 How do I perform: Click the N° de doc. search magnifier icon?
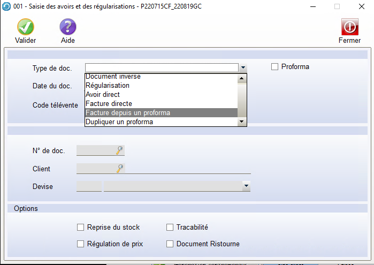[119, 151]
